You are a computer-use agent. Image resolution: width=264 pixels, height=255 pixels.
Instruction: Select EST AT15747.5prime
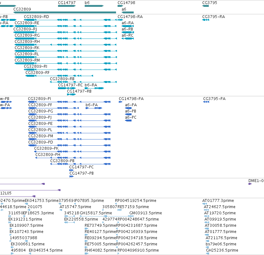coord(61,210)
